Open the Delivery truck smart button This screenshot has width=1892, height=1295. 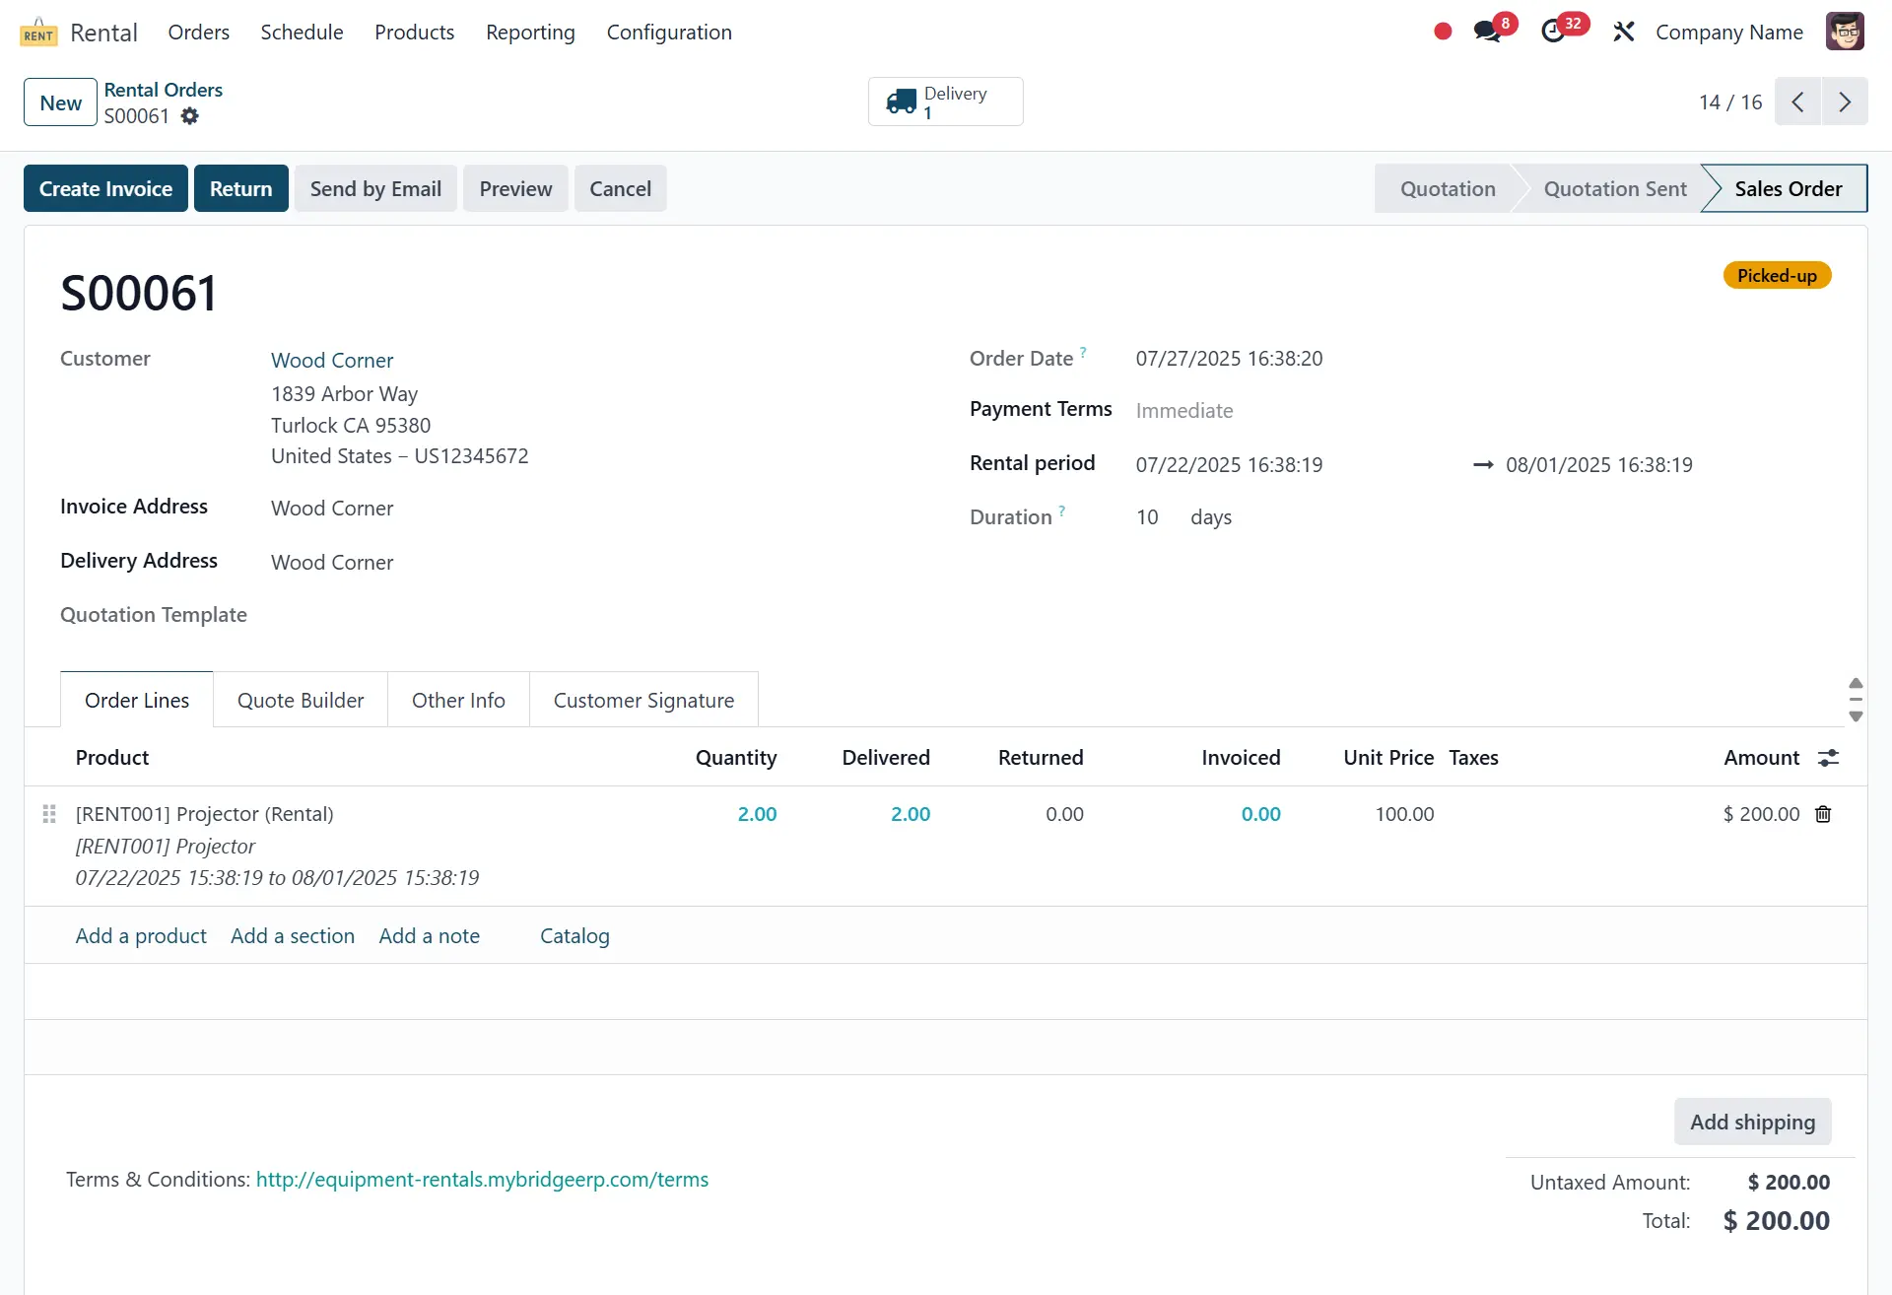pos(944,102)
